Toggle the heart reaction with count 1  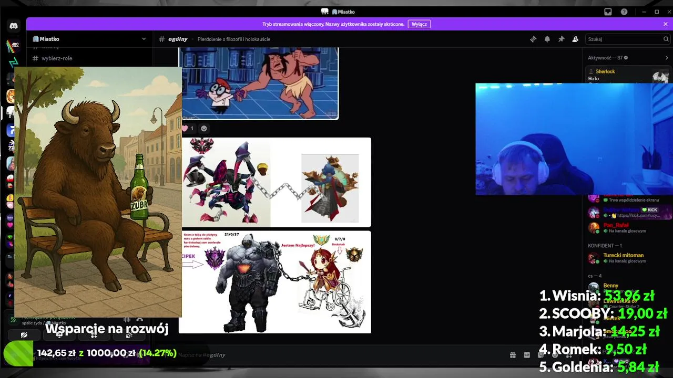tap(188, 128)
